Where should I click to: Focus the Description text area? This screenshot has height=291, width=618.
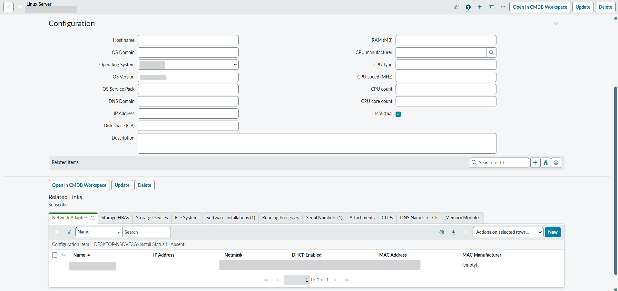point(317,143)
